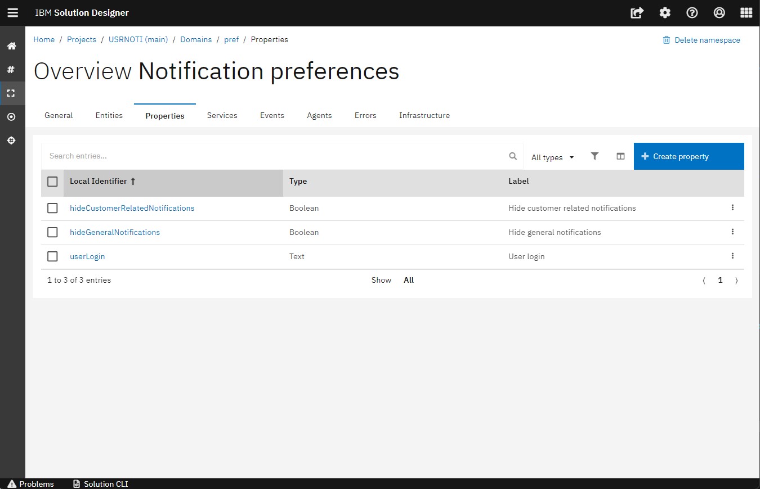
Task: Toggle the column layout icon
Action: tap(620, 156)
